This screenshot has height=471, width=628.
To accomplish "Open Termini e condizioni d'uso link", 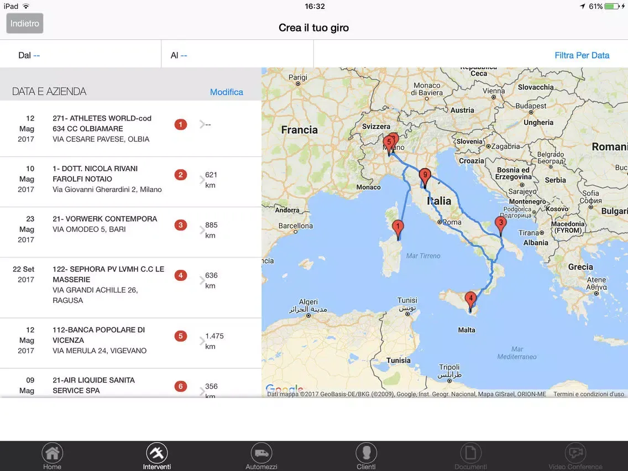I will click(x=588, y=394).
